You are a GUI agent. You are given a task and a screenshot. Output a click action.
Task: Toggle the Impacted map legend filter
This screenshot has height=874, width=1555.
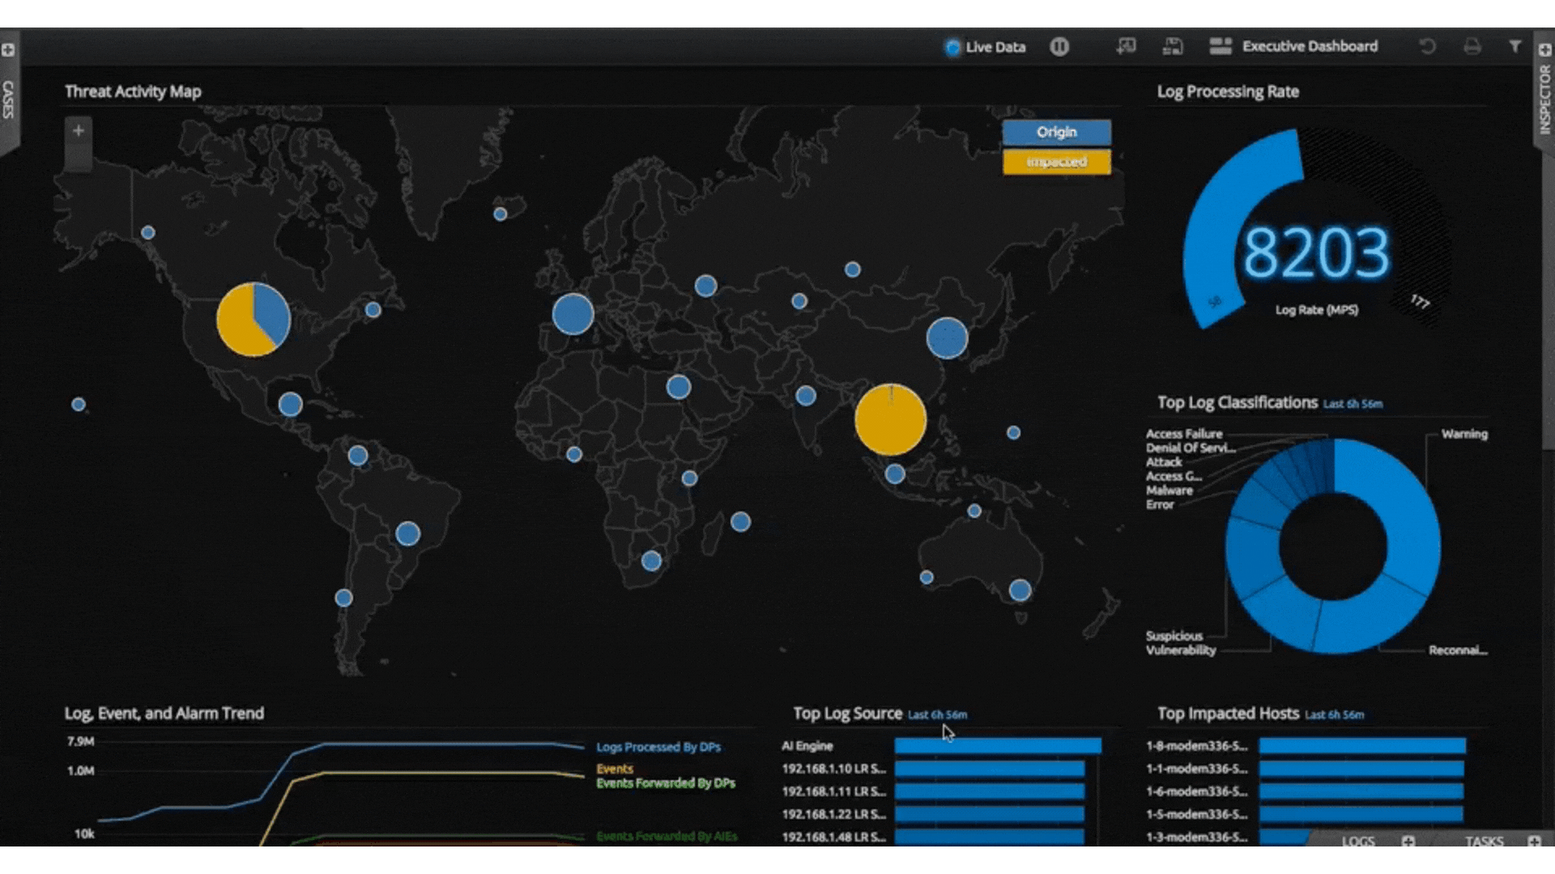[1056, 162]
